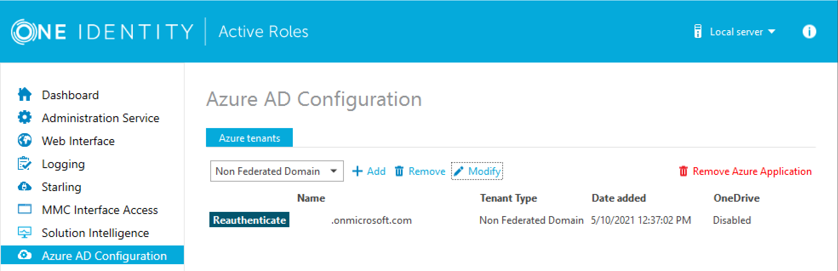
Task: Click the Azure AD Configuration cloud icon
Action: click(x=25, y=255)
